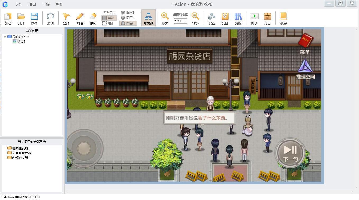Close the iFAction window
Screen dimensions: 359x200
[x=352, y=3]
